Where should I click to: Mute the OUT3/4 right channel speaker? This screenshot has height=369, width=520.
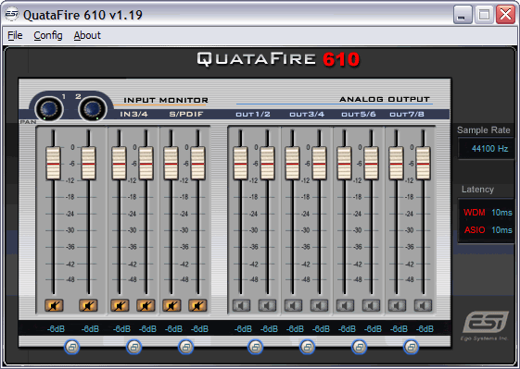click(319, 305)
